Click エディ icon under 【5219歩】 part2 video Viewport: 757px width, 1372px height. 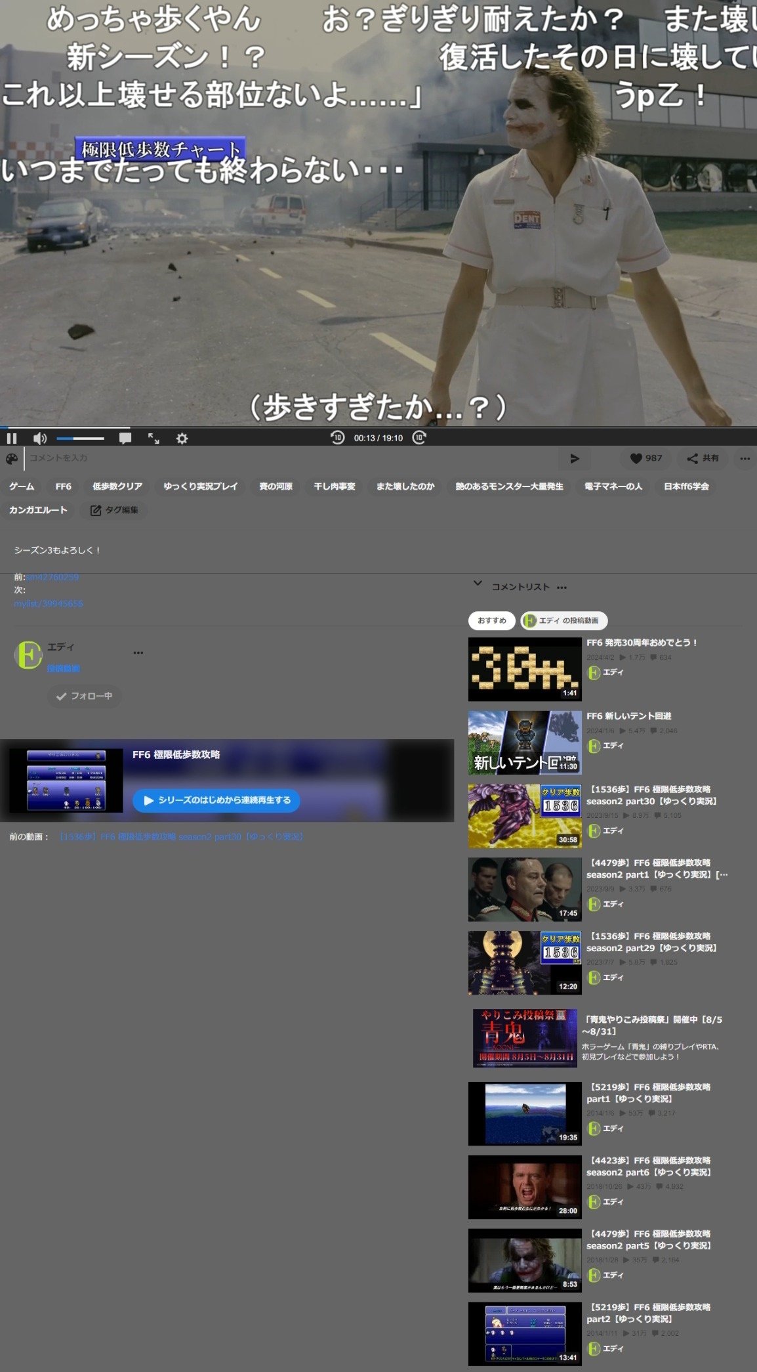(594, 1349)
